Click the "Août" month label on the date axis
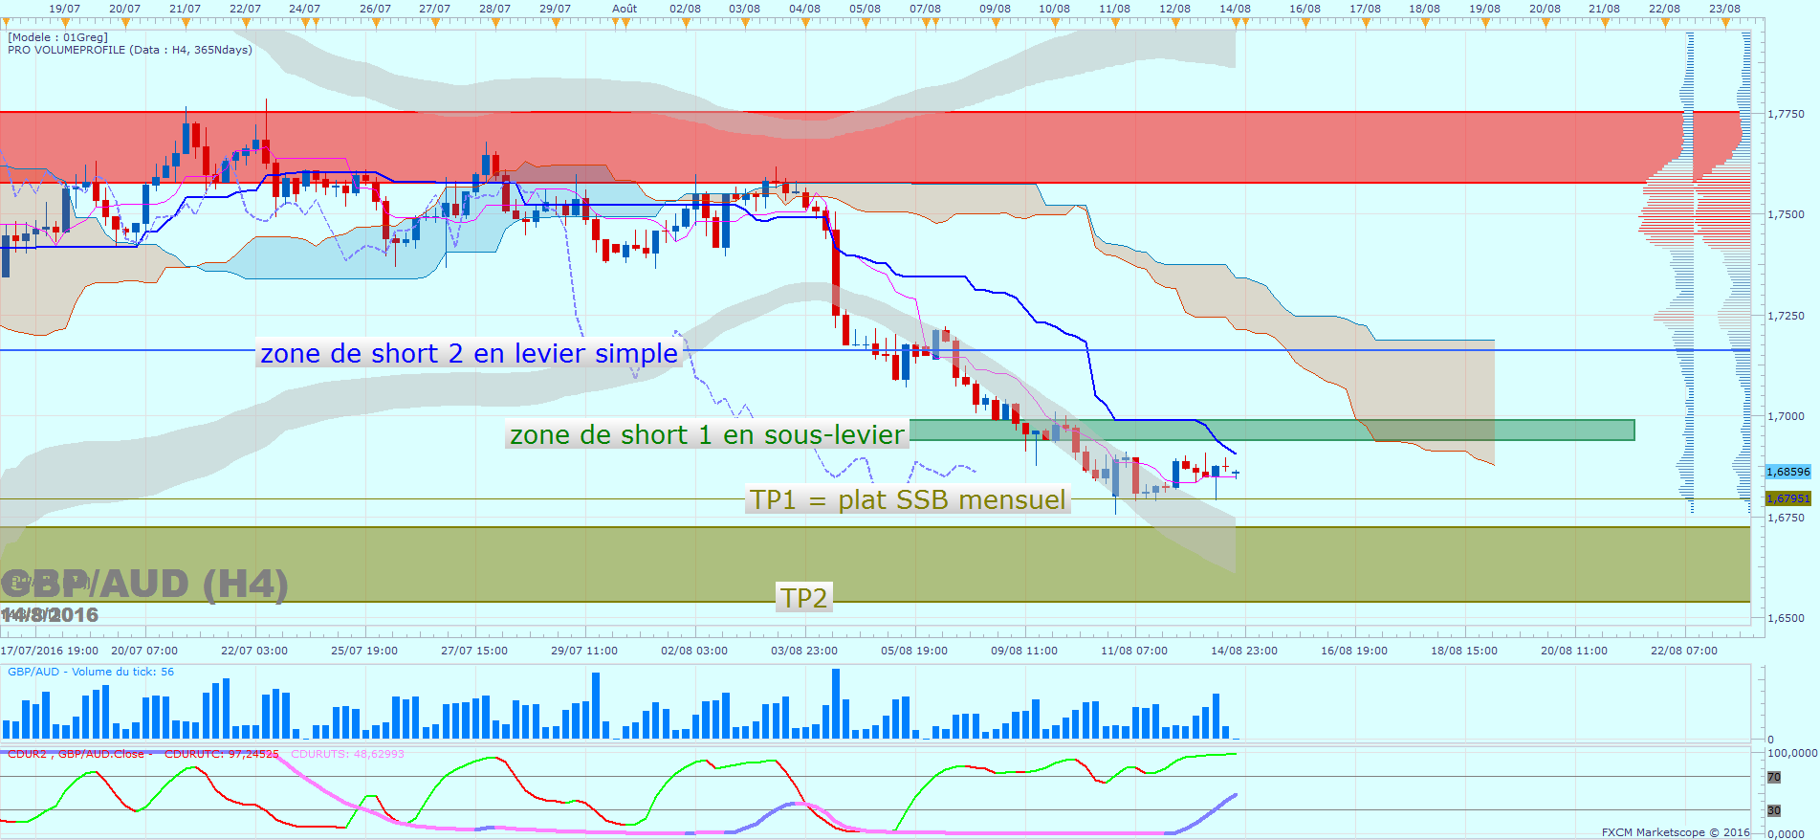1820x840 pixels. [x=625, y=9]
